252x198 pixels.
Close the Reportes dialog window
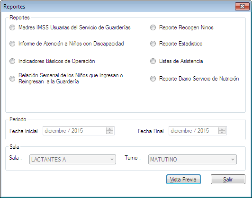coord(242,7)
